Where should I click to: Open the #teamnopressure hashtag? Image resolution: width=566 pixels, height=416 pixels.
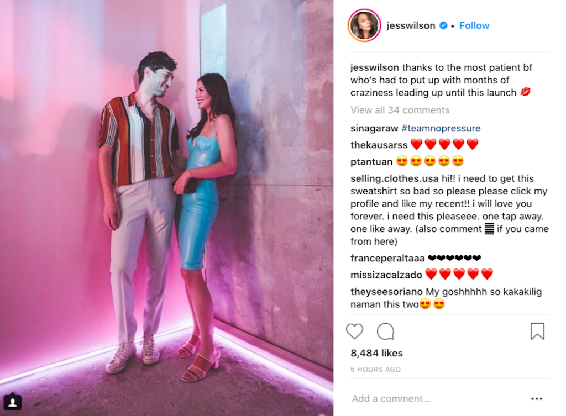(441, 128)
